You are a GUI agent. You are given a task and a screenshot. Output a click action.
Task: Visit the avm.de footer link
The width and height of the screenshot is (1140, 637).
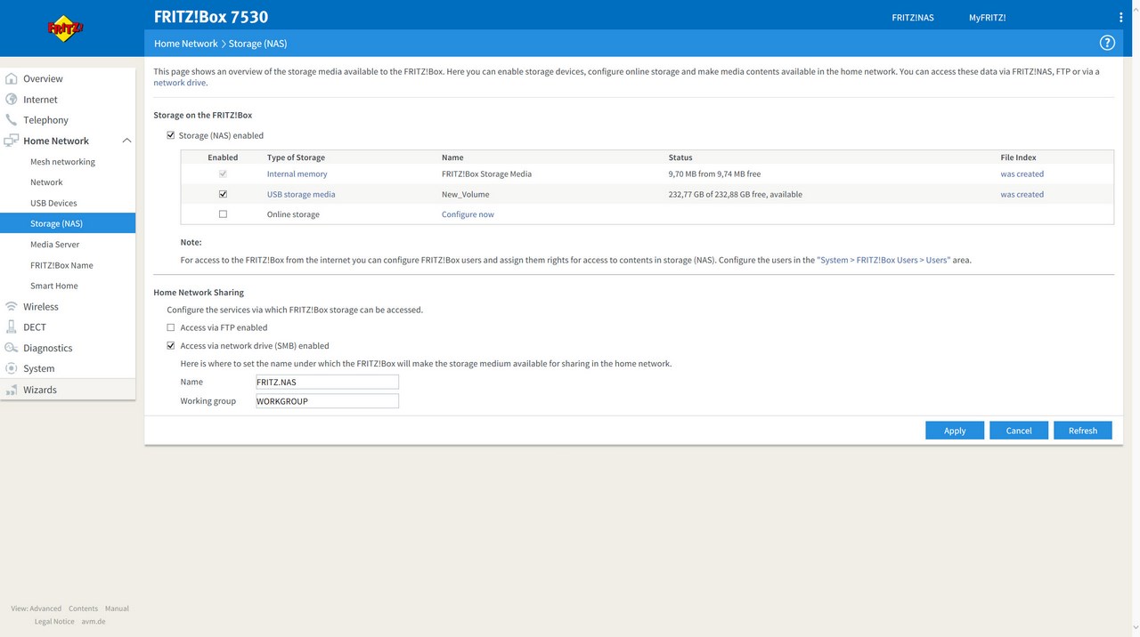coord(94,621)
